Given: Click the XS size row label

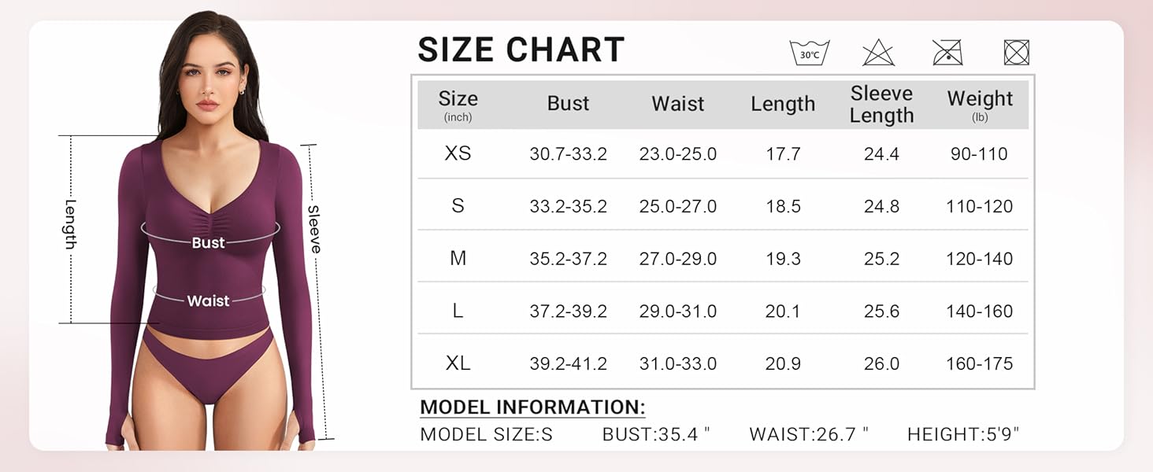Looking at the screenshot, I should click(x=458, y=153).
